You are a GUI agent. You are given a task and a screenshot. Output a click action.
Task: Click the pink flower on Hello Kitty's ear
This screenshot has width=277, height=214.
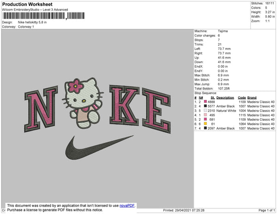tap(76, 86)
